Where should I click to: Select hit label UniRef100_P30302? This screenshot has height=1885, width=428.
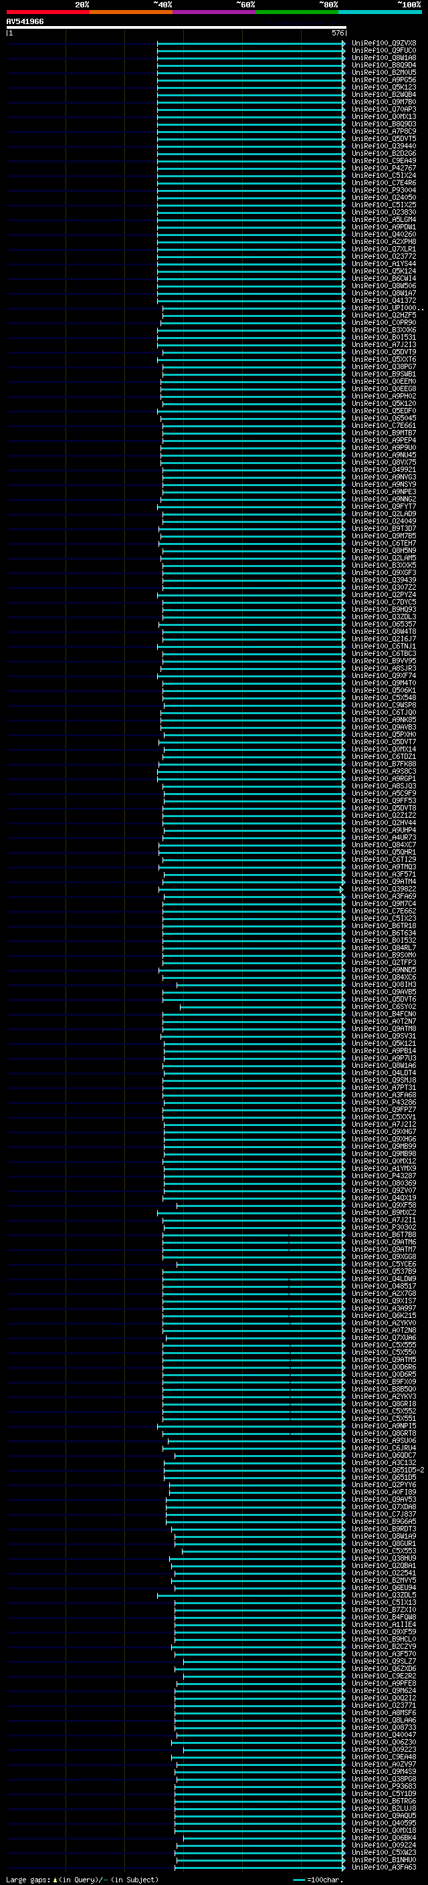coord(384,1227)
